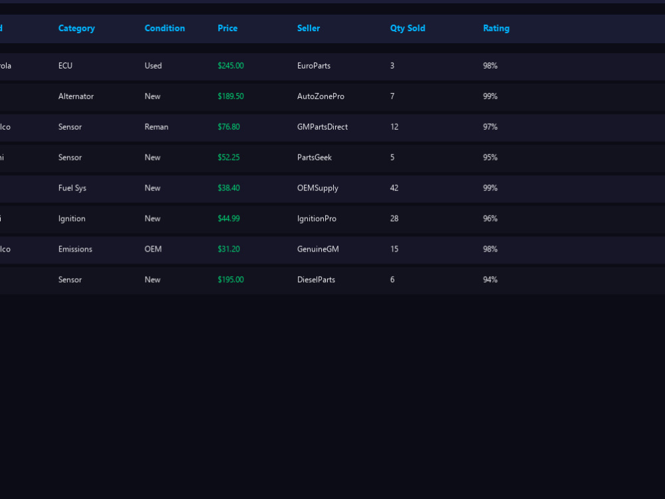Click the Reman condition cell
Screen dimensions: 665x499
(x=156, y=127)
